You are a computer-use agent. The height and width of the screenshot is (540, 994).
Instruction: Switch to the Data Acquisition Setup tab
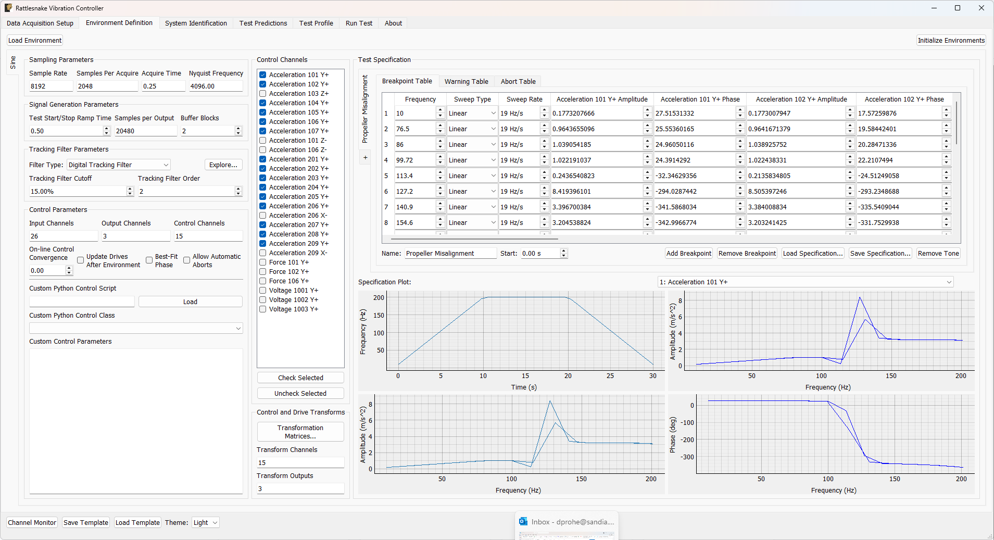pyautogui.click(x=40, y=23)
